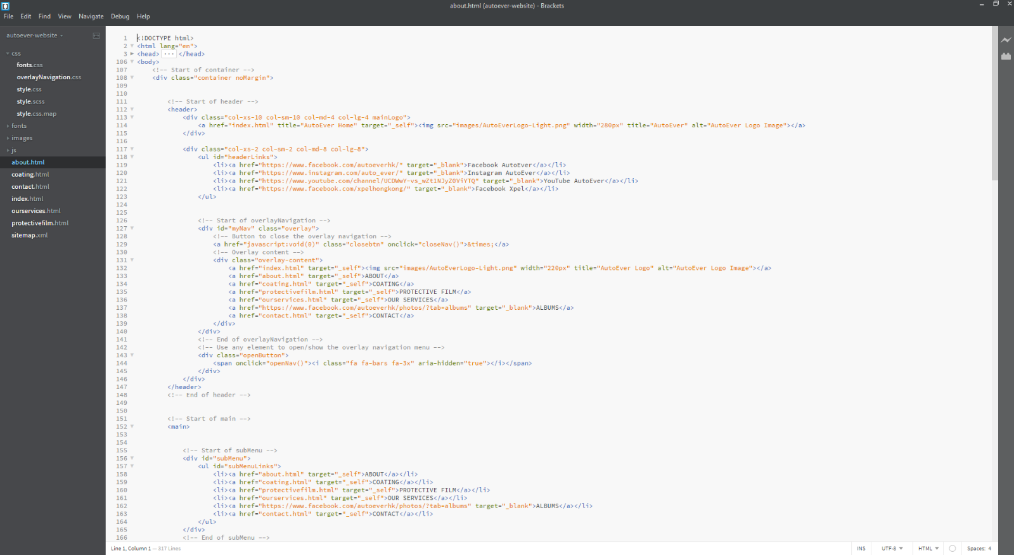Collapse subMenu div fold line 156
Image resolution: width=1014 pixels, height=555 pixels.
pyautogui.click(x=132, y=459)
